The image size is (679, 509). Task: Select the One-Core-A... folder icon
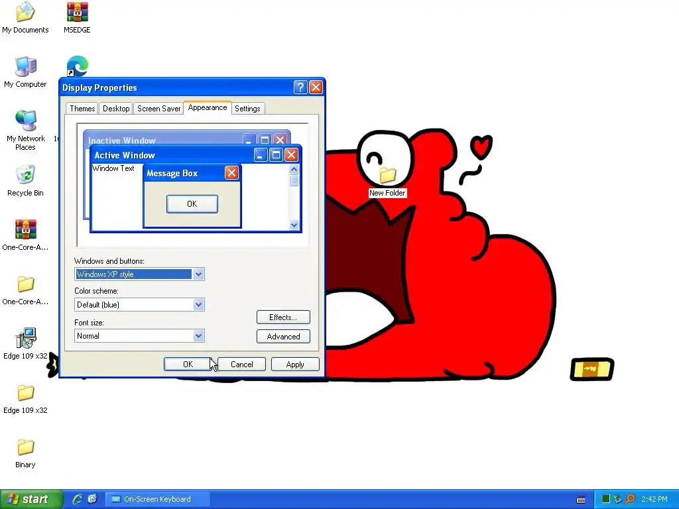(25, 290)
